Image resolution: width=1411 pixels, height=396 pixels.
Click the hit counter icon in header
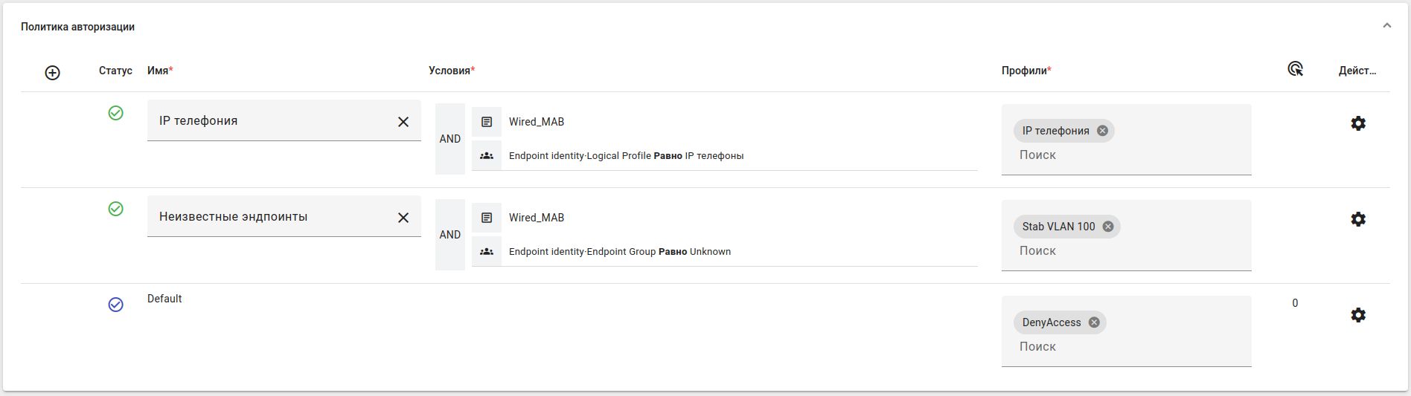[x=1295, y=69]
